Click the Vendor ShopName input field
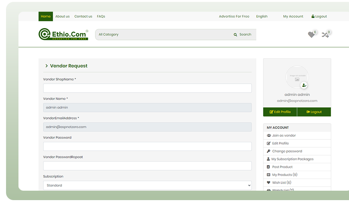 (x=147, y=88)
